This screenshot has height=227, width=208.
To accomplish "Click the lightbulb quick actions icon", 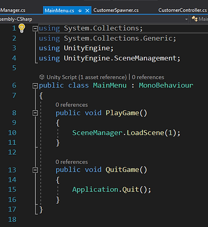I will (x=22, y=28).
